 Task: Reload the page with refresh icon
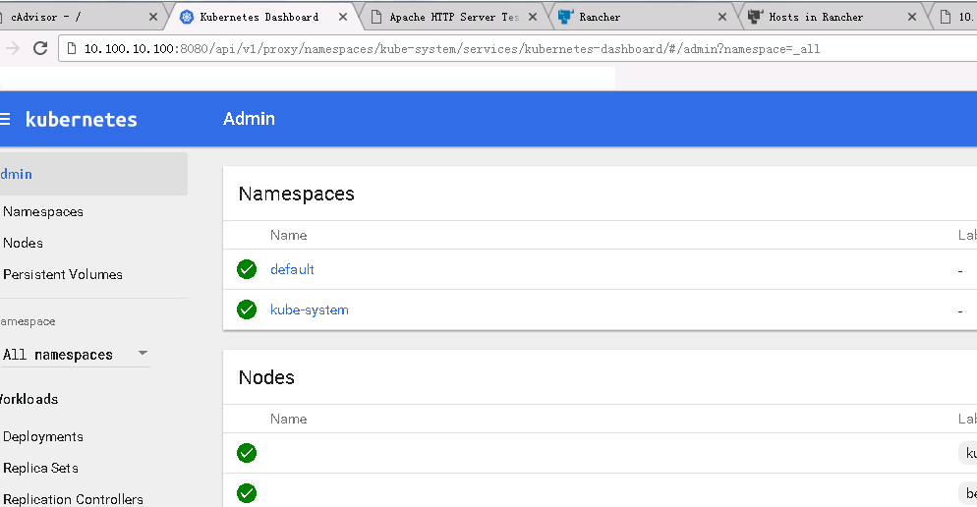click(x=40, y=48)
